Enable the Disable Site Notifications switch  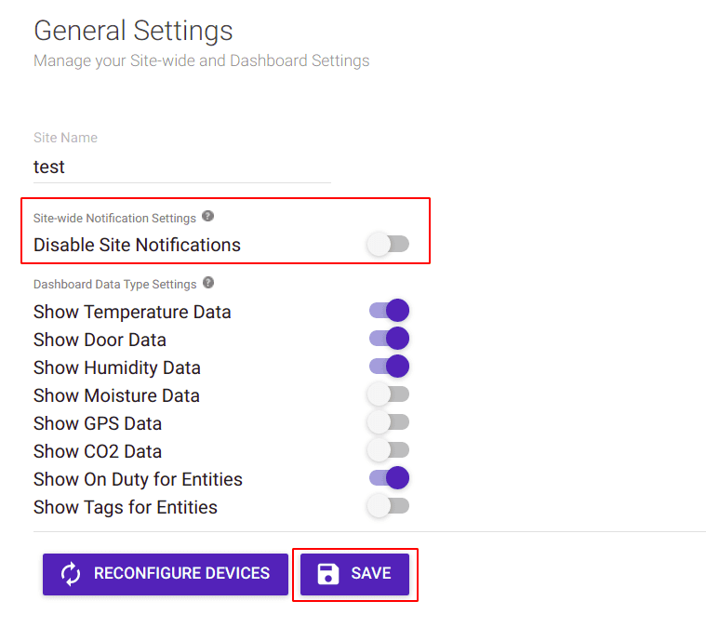[x=388, y=245]
